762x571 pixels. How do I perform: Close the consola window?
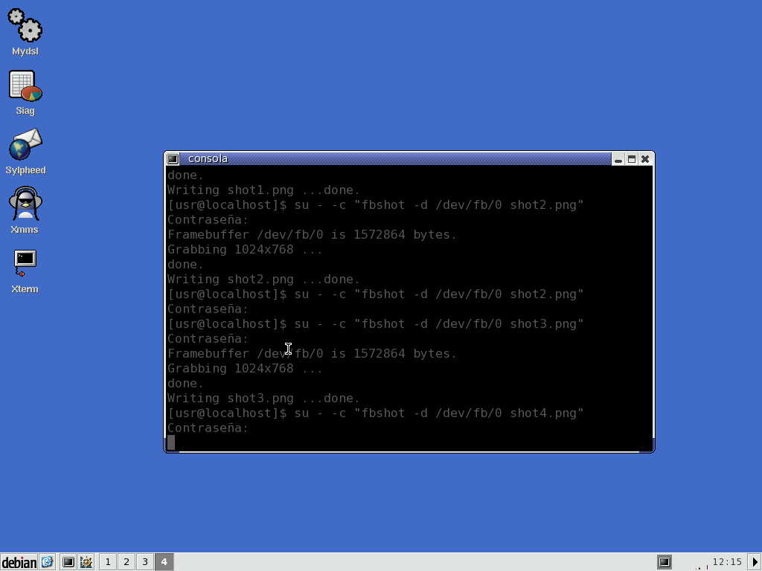point(645,159)
